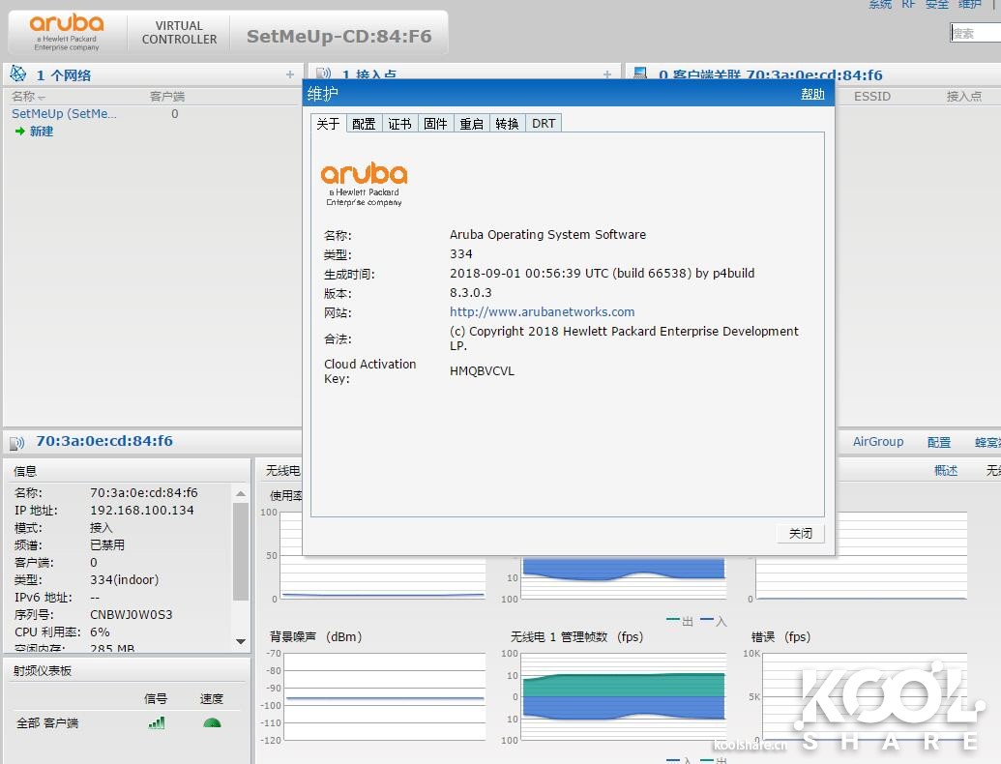Open the 重启 tab
The height and width of the screenshot is (764, 1001).
(471, 123)
